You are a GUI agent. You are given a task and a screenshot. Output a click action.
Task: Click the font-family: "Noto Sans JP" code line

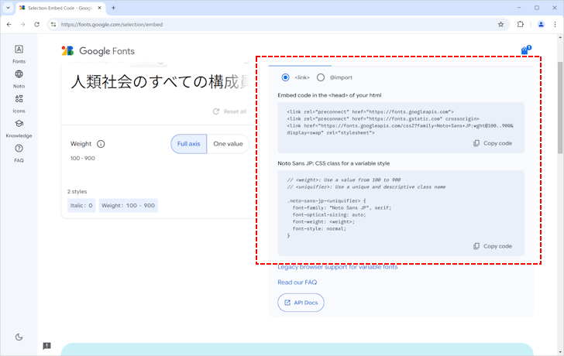[342, 207]
